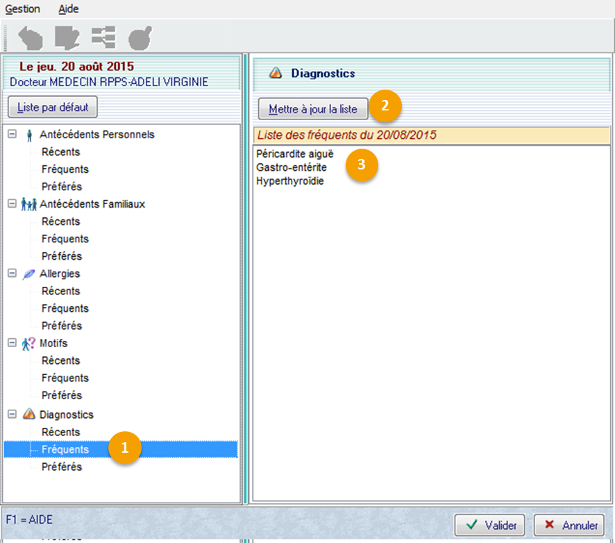Collapse the Antécédents Personnels tree node
This screenshot has width=615, height=543.
tap(12, 134)
